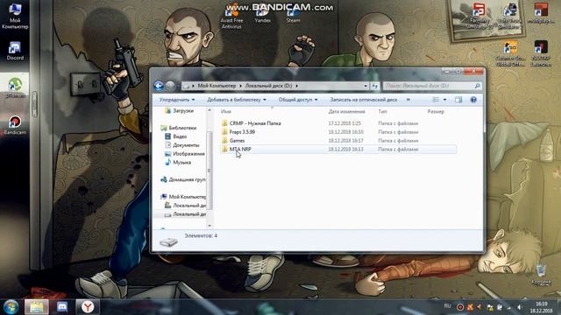Select the Fraps 3.5.99 folder
561x315 pixels.
coord(242,132)
